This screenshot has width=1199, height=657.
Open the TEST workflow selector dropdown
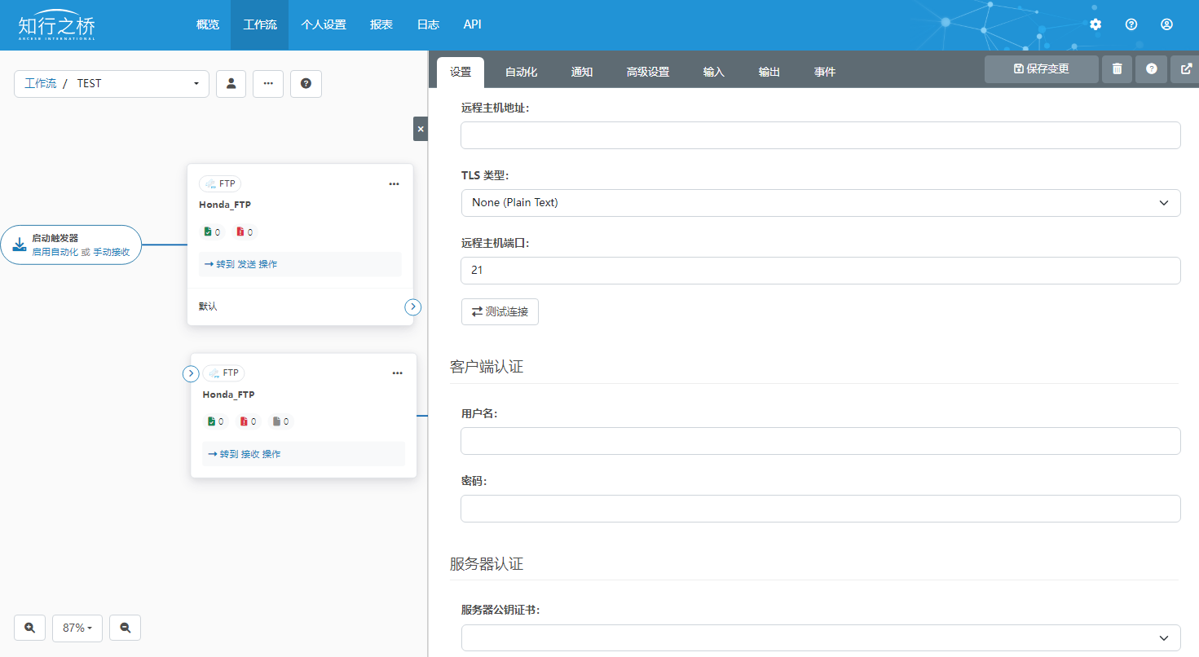112,84
